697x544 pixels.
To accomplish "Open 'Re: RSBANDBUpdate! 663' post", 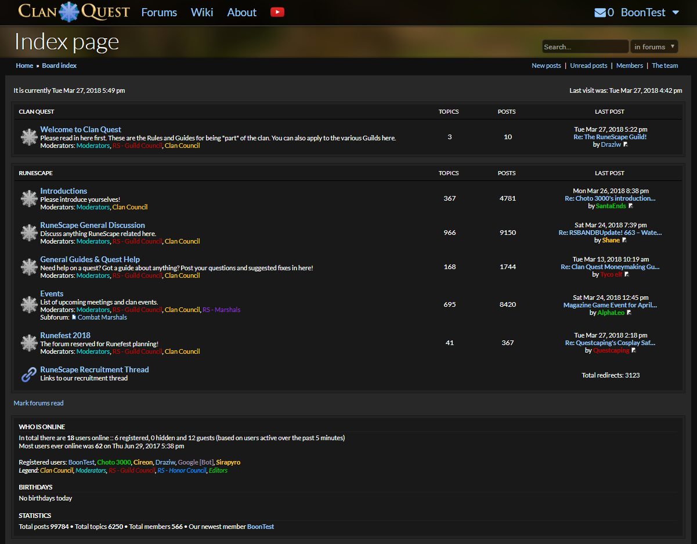I will [610, 233].
